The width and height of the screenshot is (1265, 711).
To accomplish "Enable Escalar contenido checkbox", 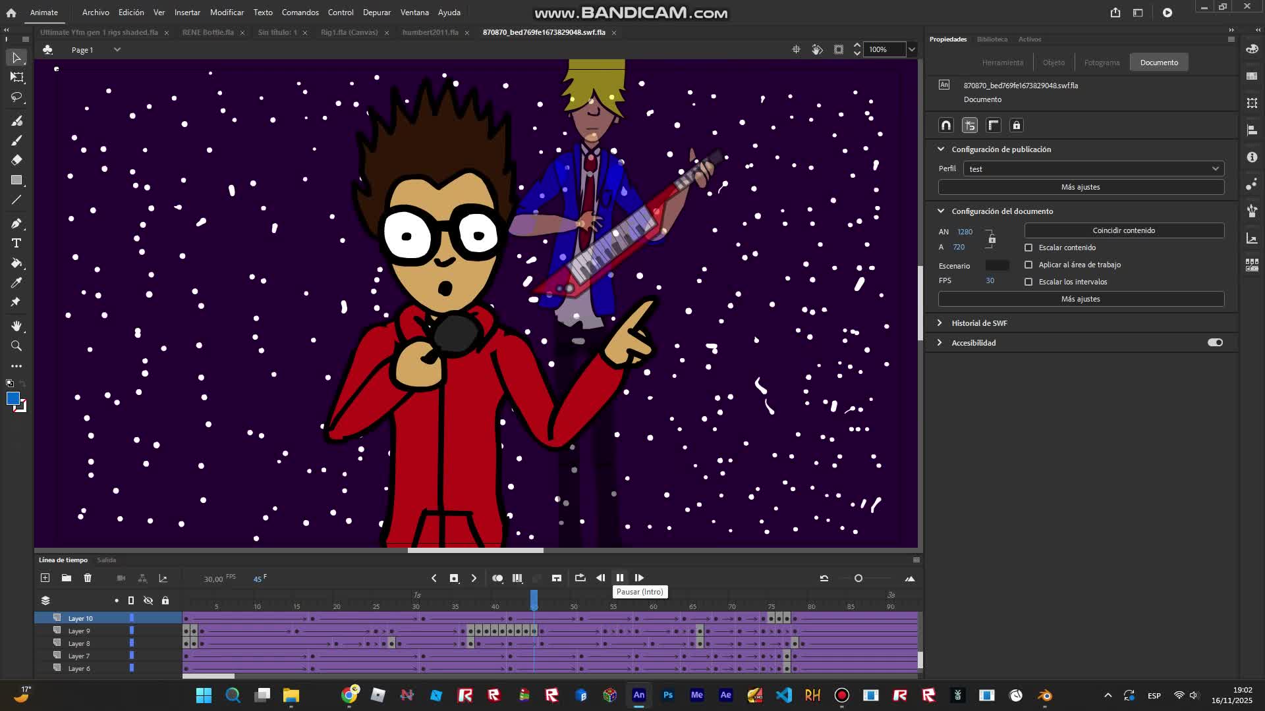I will point(1028,248).
